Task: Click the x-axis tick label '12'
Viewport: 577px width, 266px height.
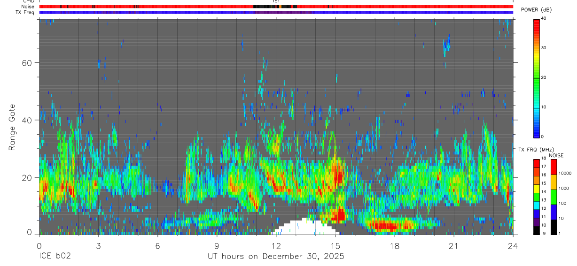Action: (x=276, y=246)
